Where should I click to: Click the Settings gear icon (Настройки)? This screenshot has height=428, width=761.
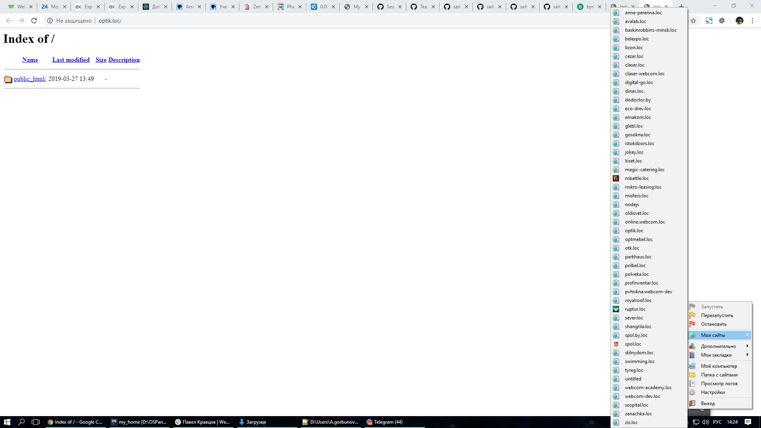coord(692,392)
